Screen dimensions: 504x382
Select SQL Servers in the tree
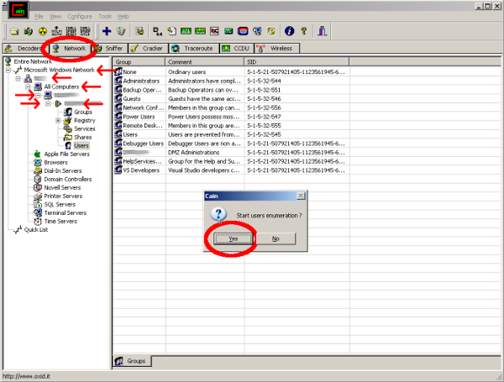pyautogui.click(x=60, y=204)
